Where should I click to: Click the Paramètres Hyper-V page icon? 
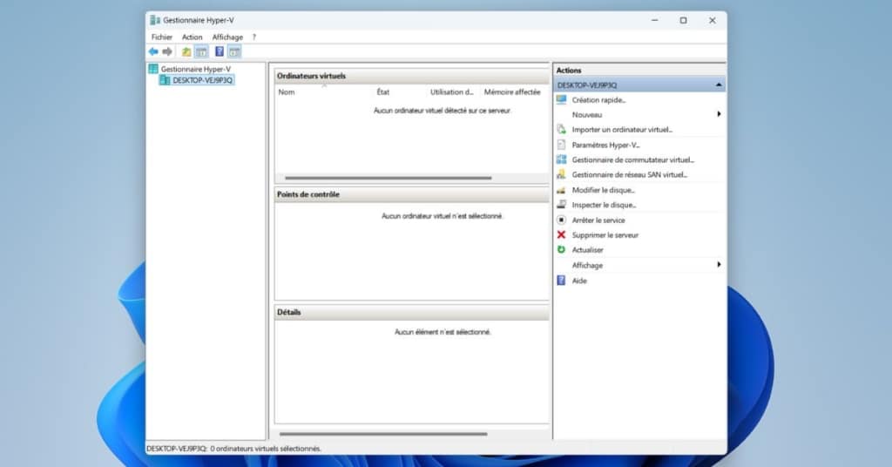click(562, 145)
